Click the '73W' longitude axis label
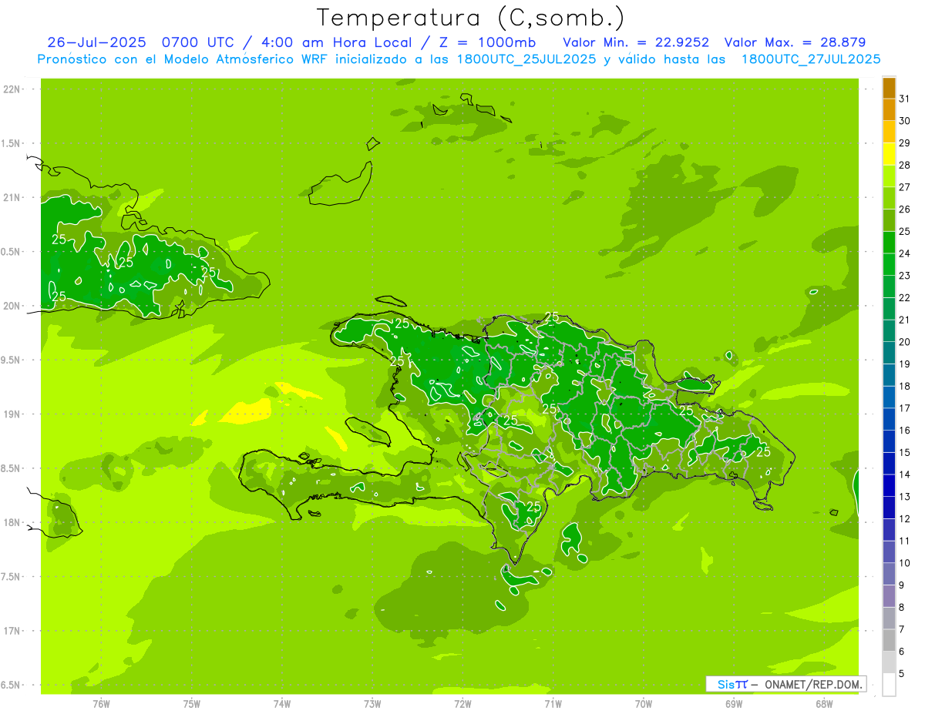The image size is (925, 714). [x=372, y=703]
